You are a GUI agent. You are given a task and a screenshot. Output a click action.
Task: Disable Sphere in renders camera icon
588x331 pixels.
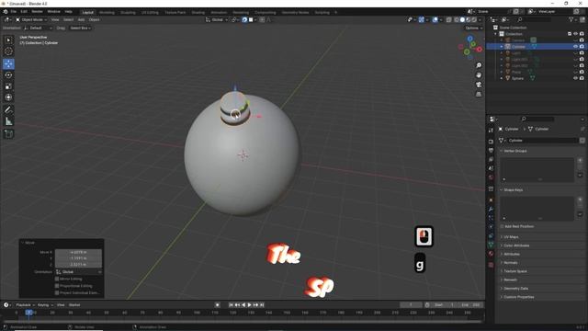[582, 78]
